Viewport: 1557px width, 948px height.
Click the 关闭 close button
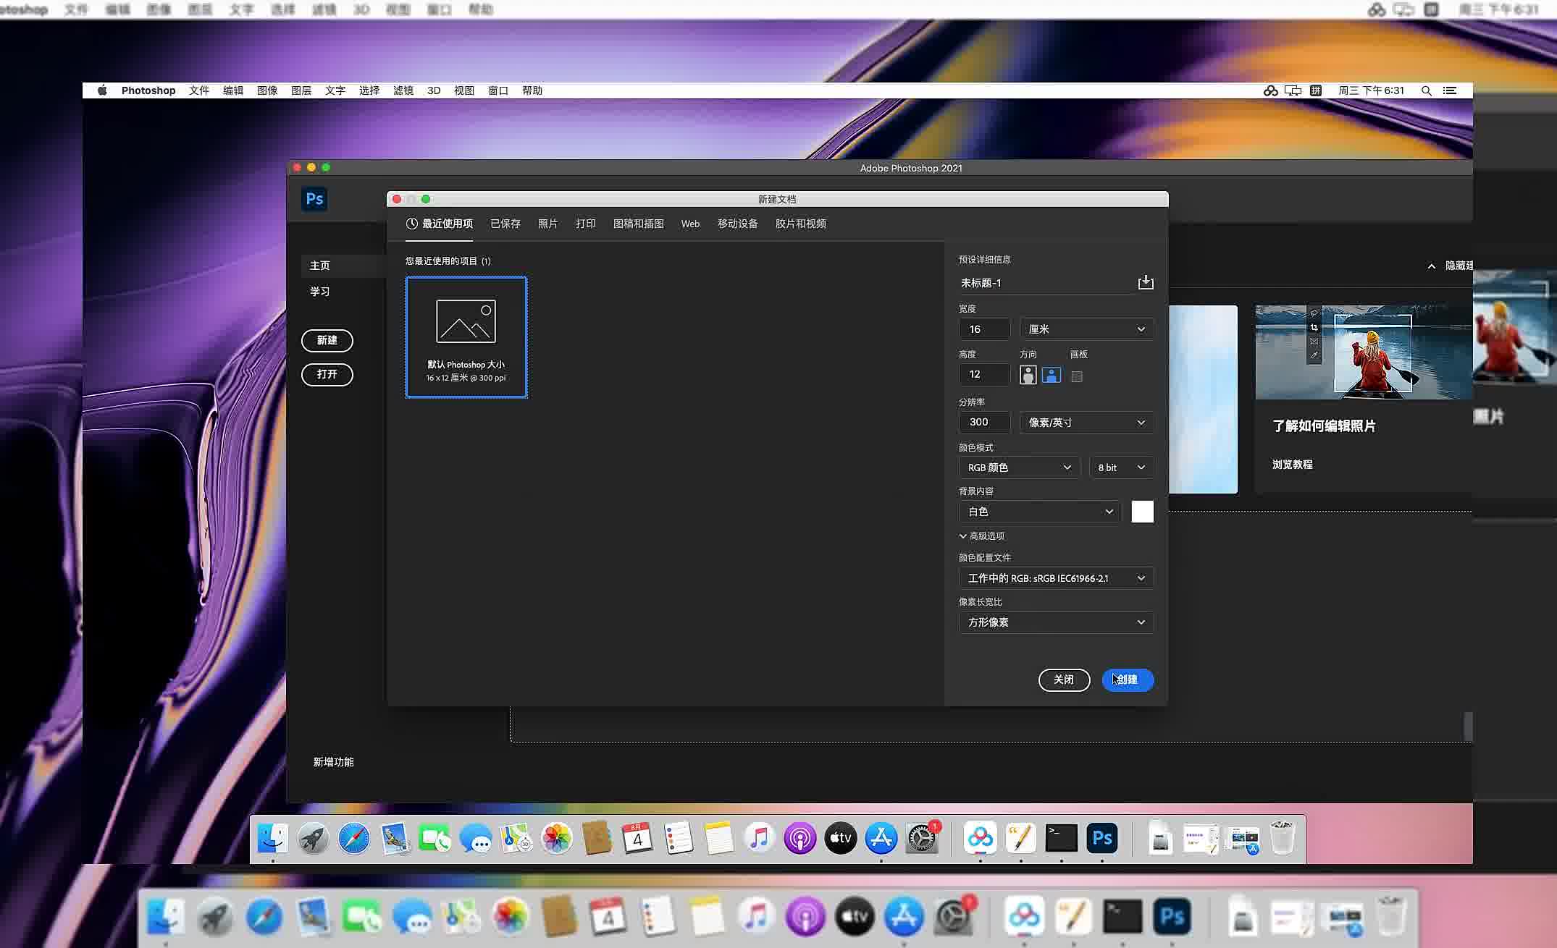pyautogui.click(x=1063, y=680)
